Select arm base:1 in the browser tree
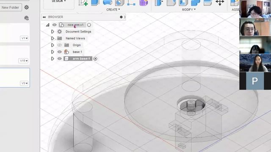The height and width of the screenshot is (152, 271). [81, 59]
